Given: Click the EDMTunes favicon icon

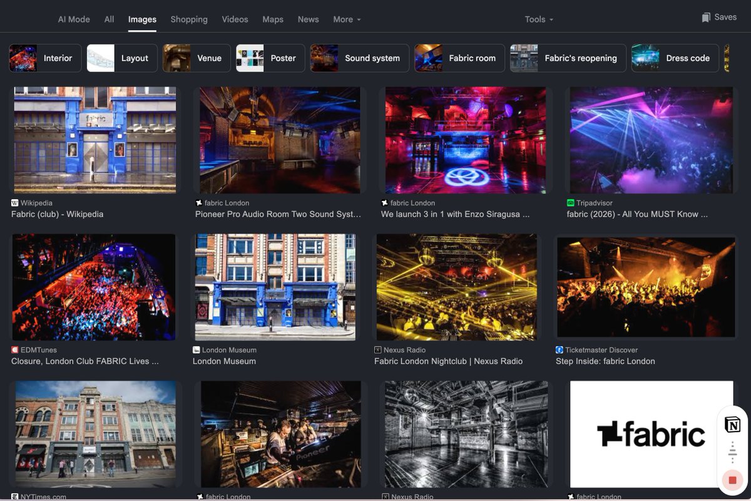Looking at the screenshot, I should coord(15,350).
